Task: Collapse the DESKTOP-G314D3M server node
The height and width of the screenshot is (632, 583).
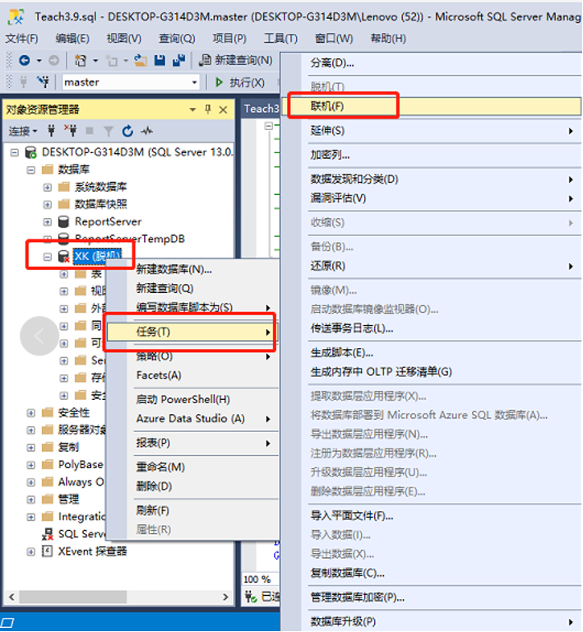Action: click(x=15, y=152)
